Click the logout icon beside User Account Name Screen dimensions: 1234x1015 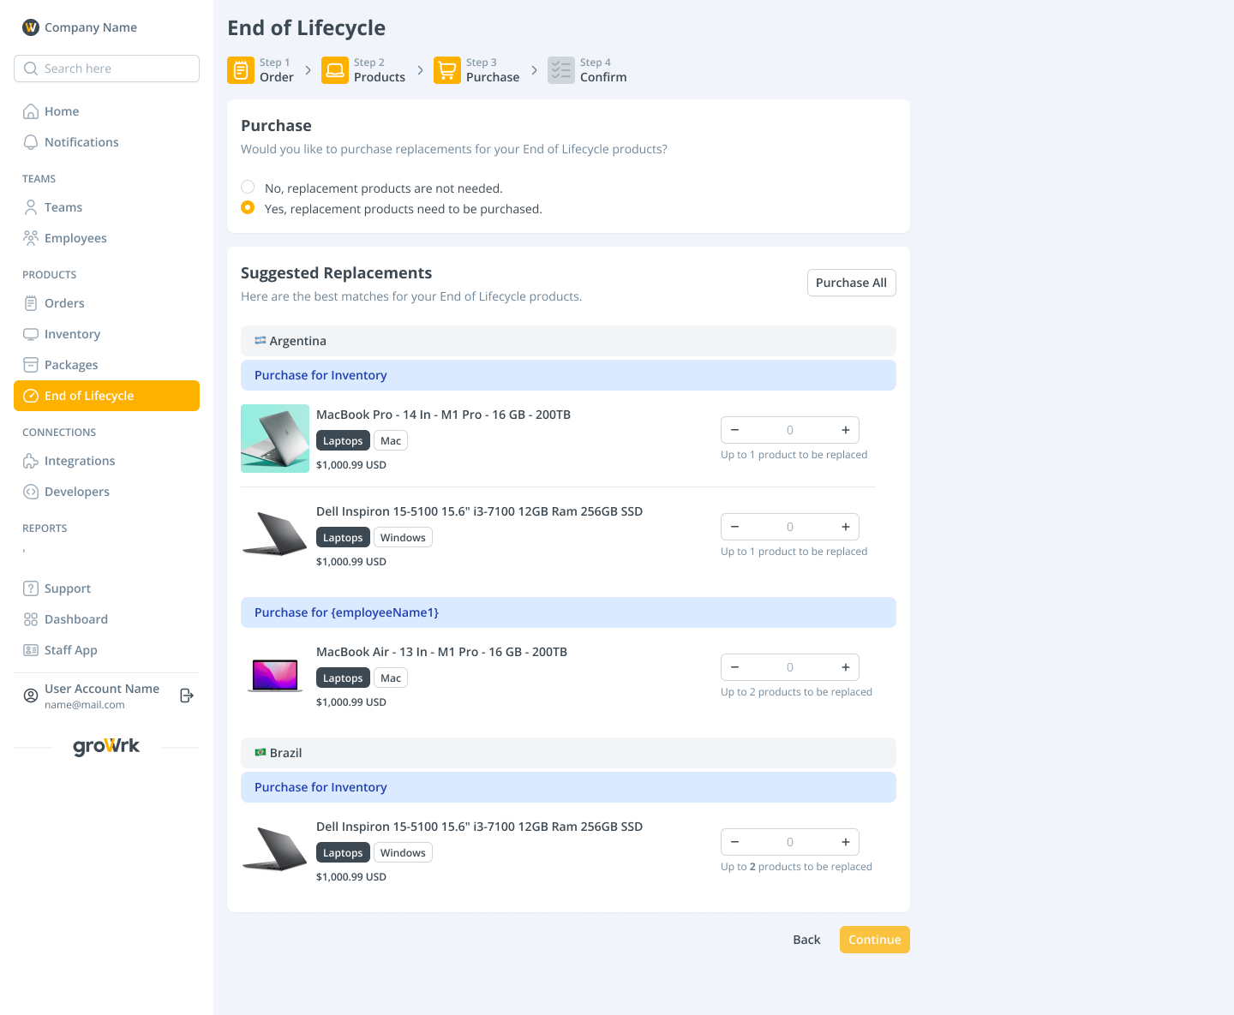[186, 696]
